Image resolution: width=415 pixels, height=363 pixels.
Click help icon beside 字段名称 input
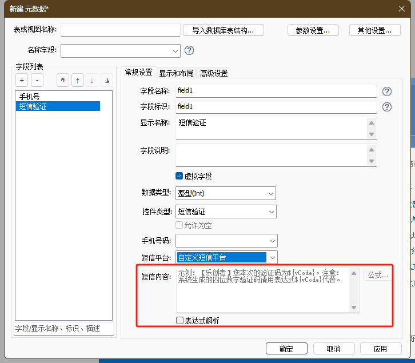387,91
